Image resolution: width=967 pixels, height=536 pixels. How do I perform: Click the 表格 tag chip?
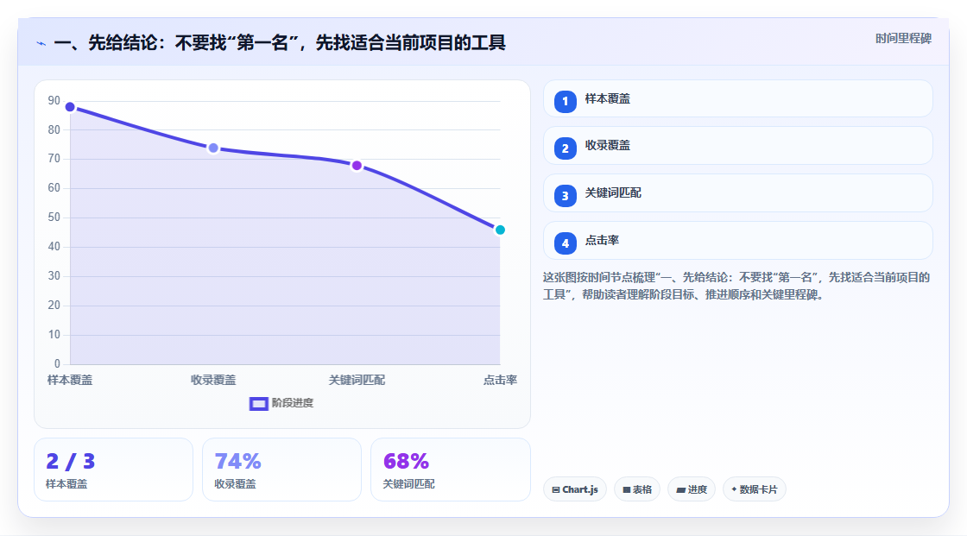click(637, 489)
